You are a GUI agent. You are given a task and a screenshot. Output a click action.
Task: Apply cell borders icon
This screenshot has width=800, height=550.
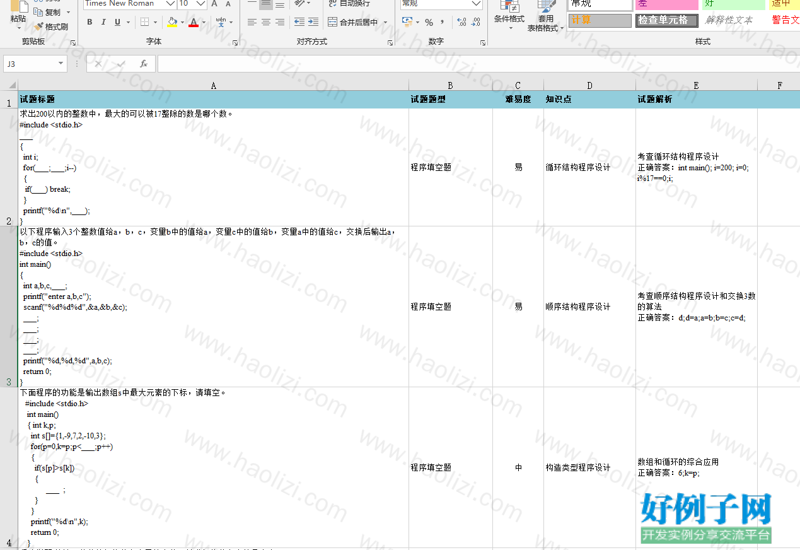tap(145, 22)
